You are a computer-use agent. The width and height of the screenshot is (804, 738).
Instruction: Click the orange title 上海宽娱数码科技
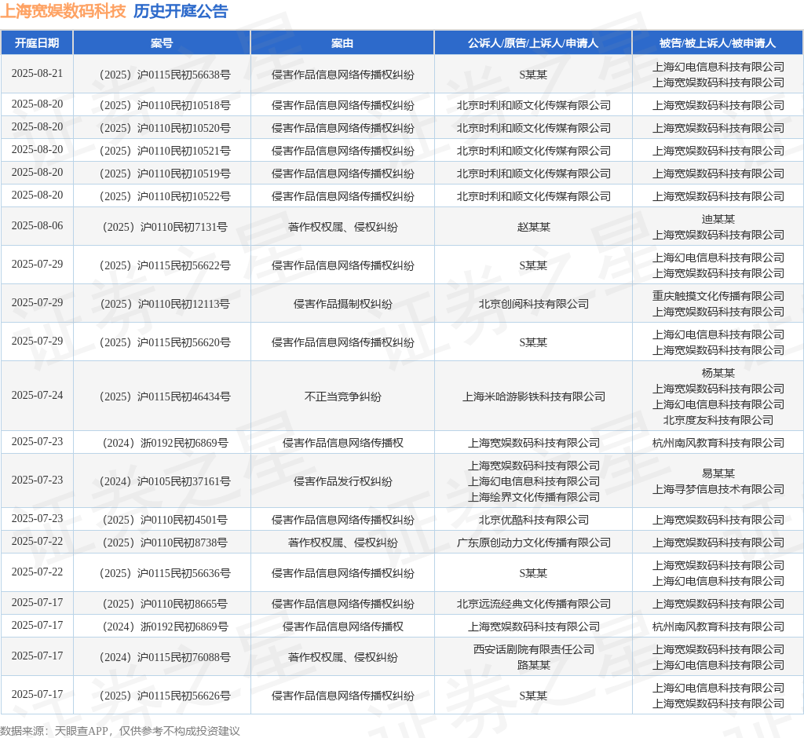click(x=63, y=11)
